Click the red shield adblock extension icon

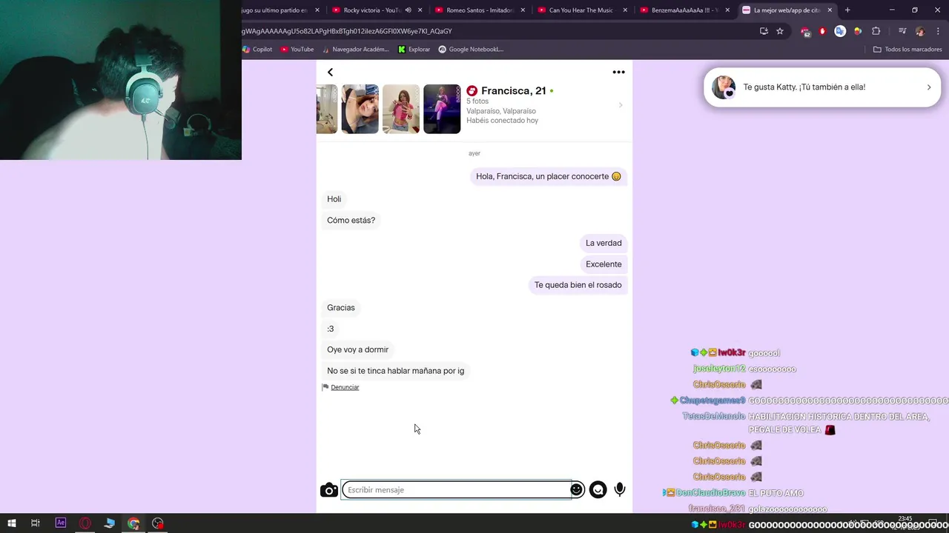822,31
